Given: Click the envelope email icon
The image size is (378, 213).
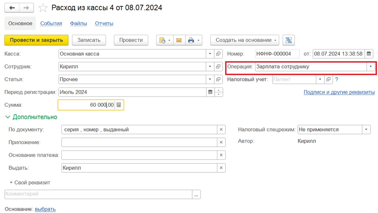Looking at the screenshot, I should tap(179, 40).
